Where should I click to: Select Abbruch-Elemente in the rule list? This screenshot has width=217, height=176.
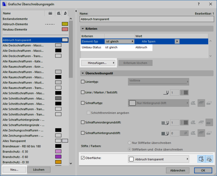(x=35, y=24)
